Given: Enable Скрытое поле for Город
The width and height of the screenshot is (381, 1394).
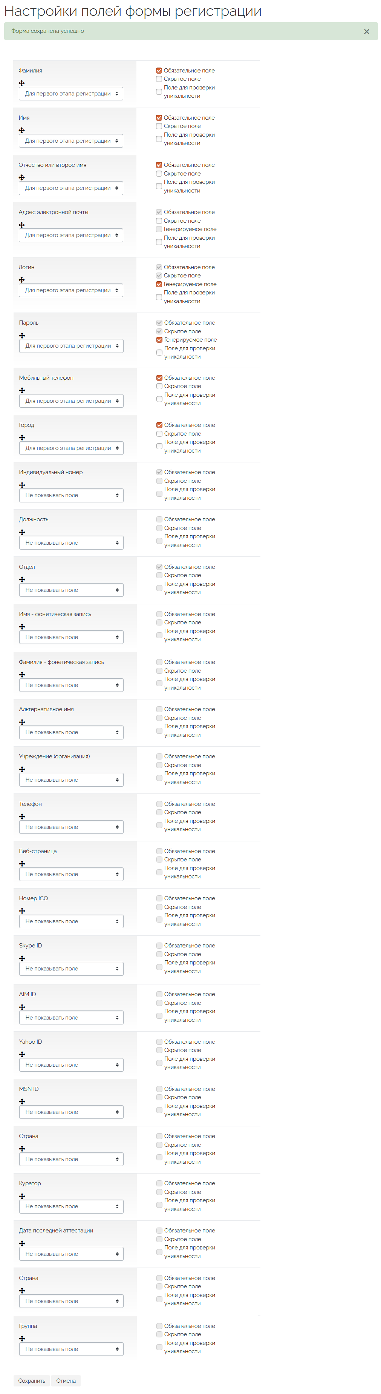Looking at the screenshot, I should pos(159,433).
